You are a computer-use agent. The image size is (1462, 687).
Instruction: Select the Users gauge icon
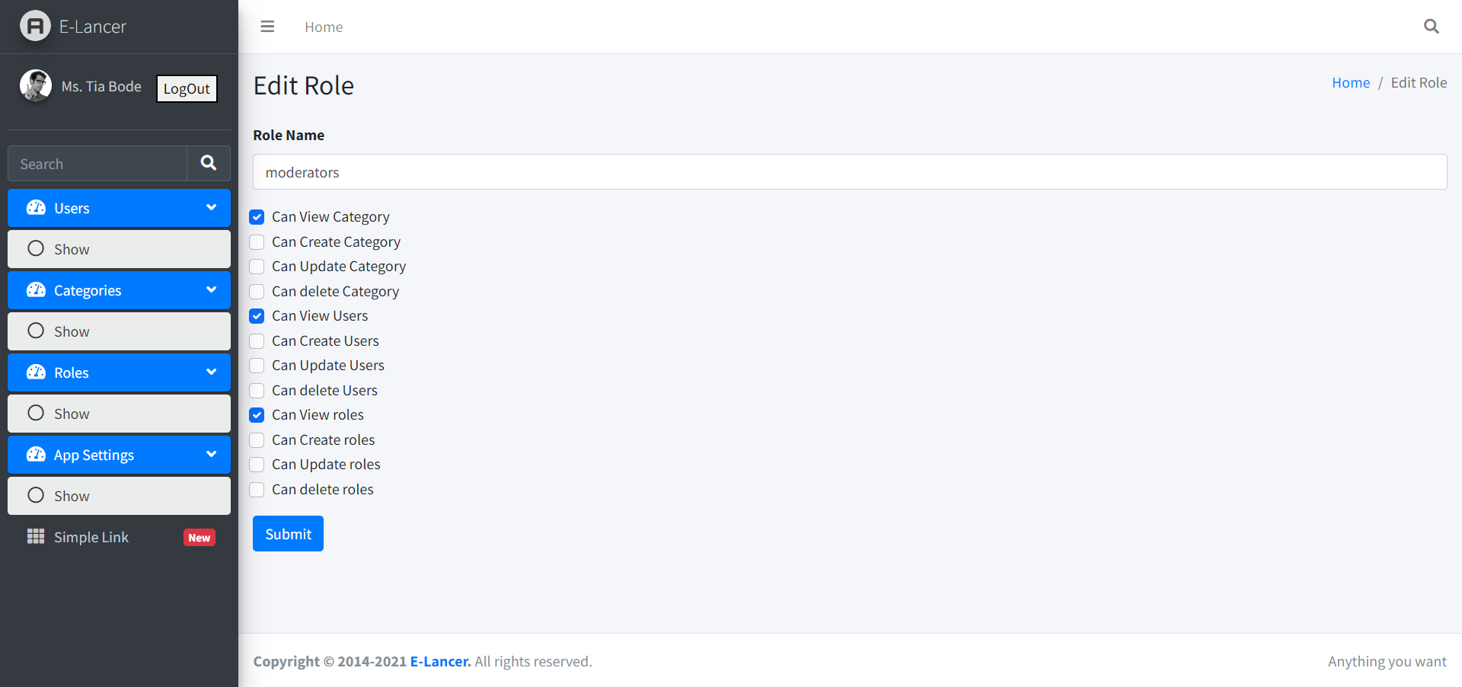click(35, 207)
